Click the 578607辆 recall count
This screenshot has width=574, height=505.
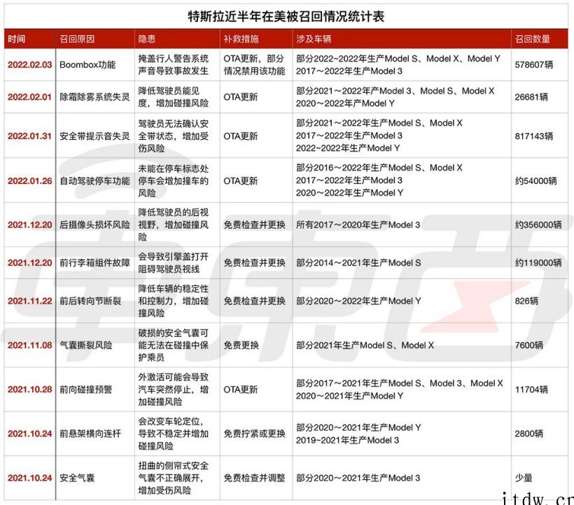(x=533, y=65)
